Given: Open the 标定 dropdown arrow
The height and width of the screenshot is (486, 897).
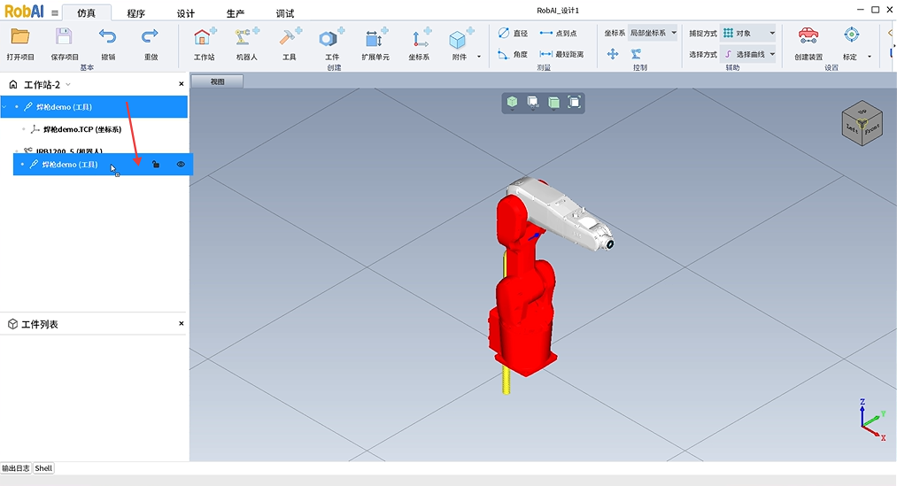Looking at the screenshot, I should point(870,57).
